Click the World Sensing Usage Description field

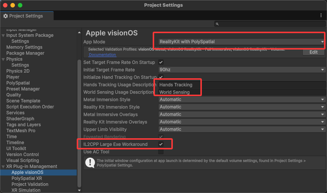pos(242,92)
